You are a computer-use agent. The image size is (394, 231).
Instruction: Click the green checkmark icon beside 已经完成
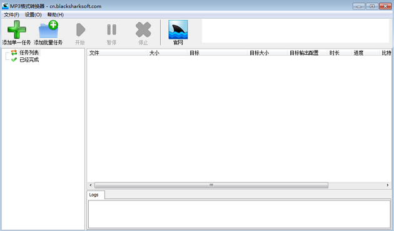point(14,60)
